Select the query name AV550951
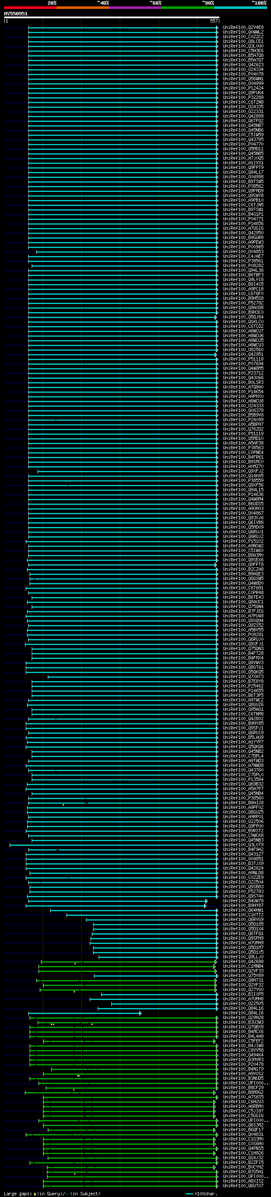The height and width of the screenshot is (1197, 271). pos(16,14)
